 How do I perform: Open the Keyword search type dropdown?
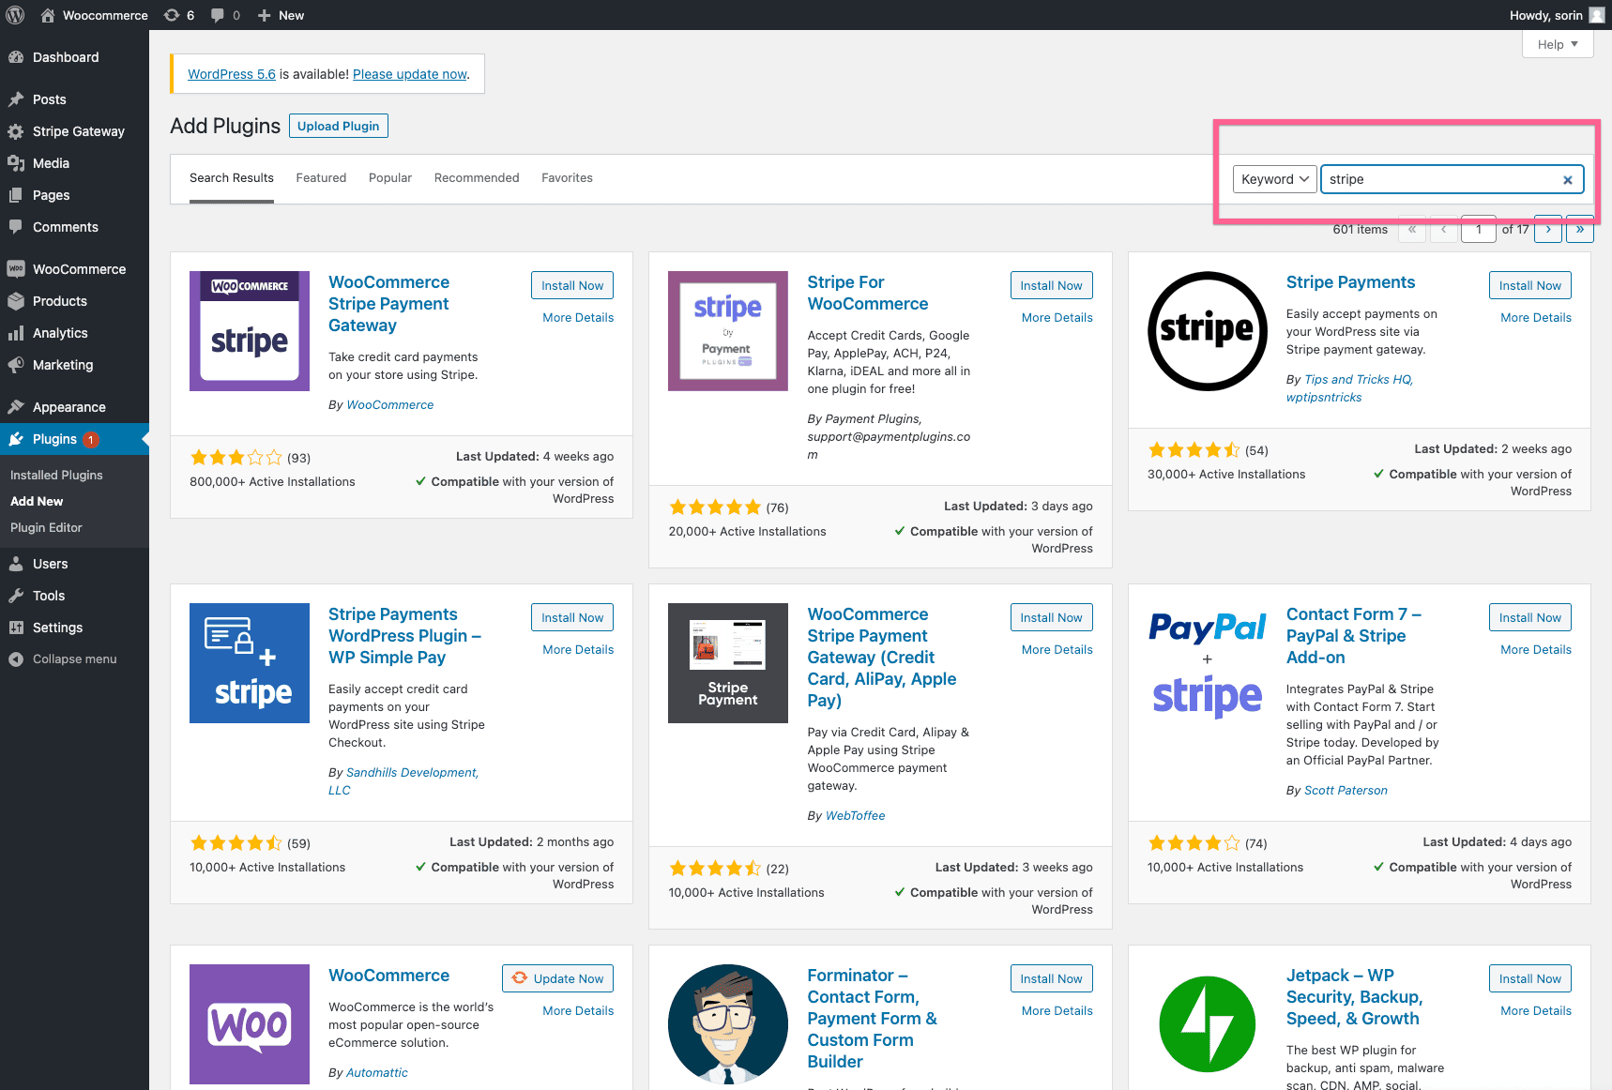click(1274, 179)
